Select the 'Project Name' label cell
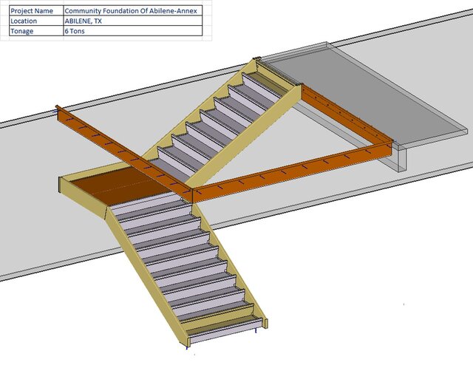The width and height of the screenshot is (473, 382). 36,11
